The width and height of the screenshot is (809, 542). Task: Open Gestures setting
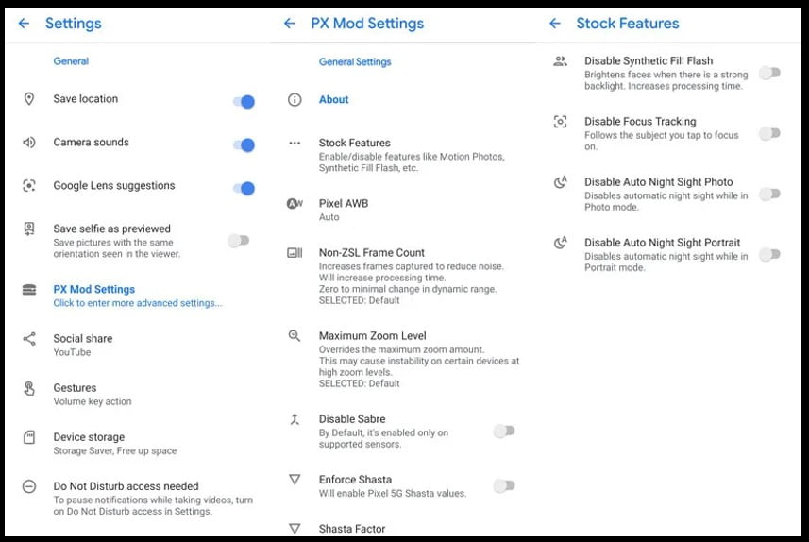pos(138,395)
